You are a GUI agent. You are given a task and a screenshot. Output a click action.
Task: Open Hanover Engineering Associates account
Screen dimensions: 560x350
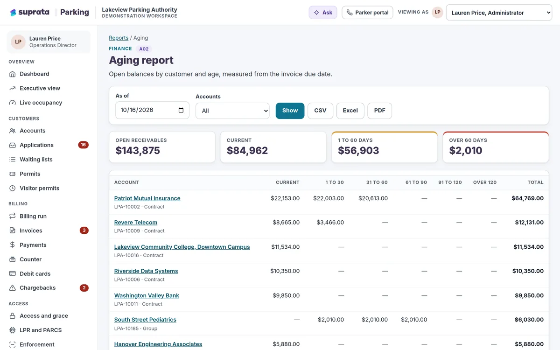pos(158,344)
